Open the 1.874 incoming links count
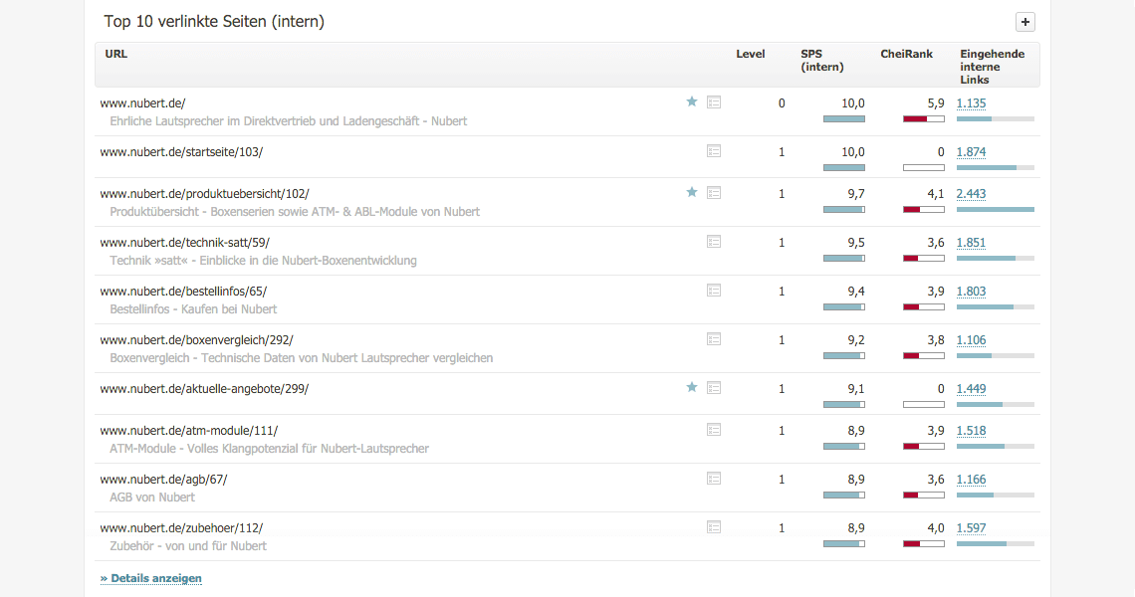The image size is (1135, 597). pos(971,152)
